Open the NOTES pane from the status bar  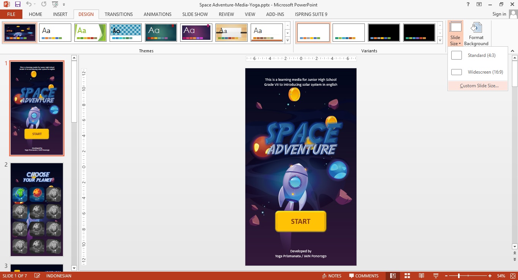[332, 276]
